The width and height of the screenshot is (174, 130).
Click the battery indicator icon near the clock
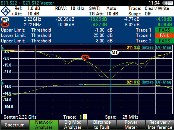point(169,3)
